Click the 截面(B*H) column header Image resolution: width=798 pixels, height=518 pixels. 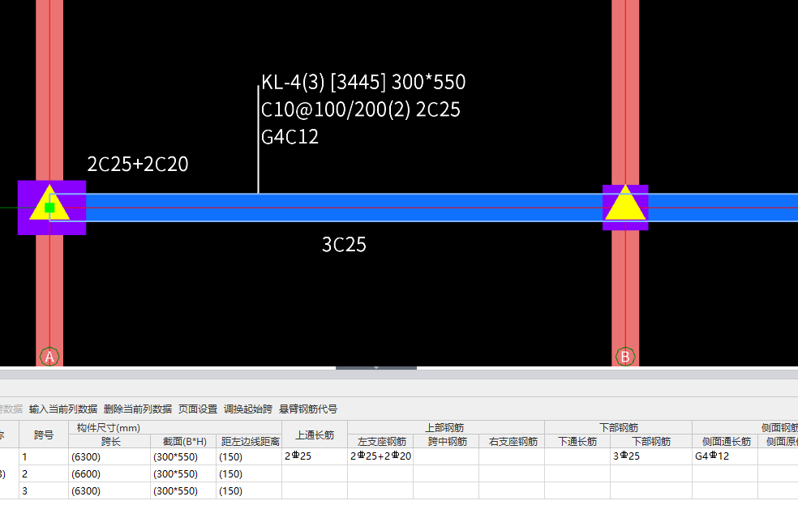coord(183,441)
